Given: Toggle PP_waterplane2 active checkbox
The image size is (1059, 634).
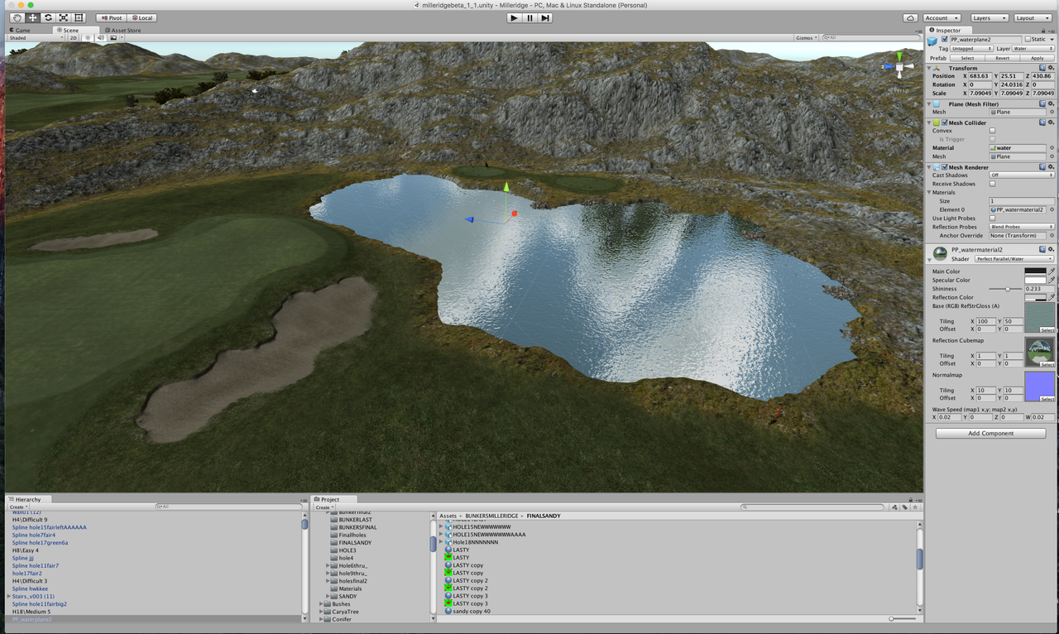Looking at the screenshot, I should click(x=945, y=39).
